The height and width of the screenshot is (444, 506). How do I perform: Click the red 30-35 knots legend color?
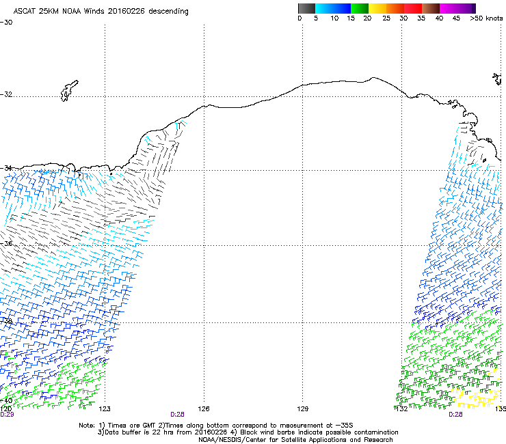coord(413,8)
